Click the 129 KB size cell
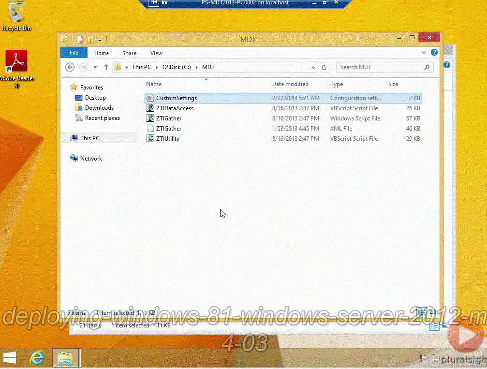The height and width of the screenshot is (369, 487). pyautogui.click(x=412, y=139)
